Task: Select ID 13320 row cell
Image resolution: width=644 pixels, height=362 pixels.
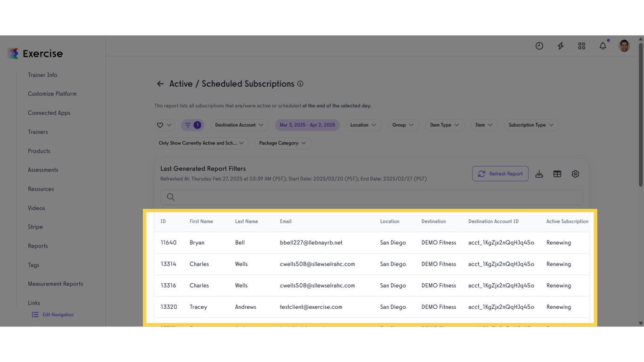Action: tap(169, 307)
